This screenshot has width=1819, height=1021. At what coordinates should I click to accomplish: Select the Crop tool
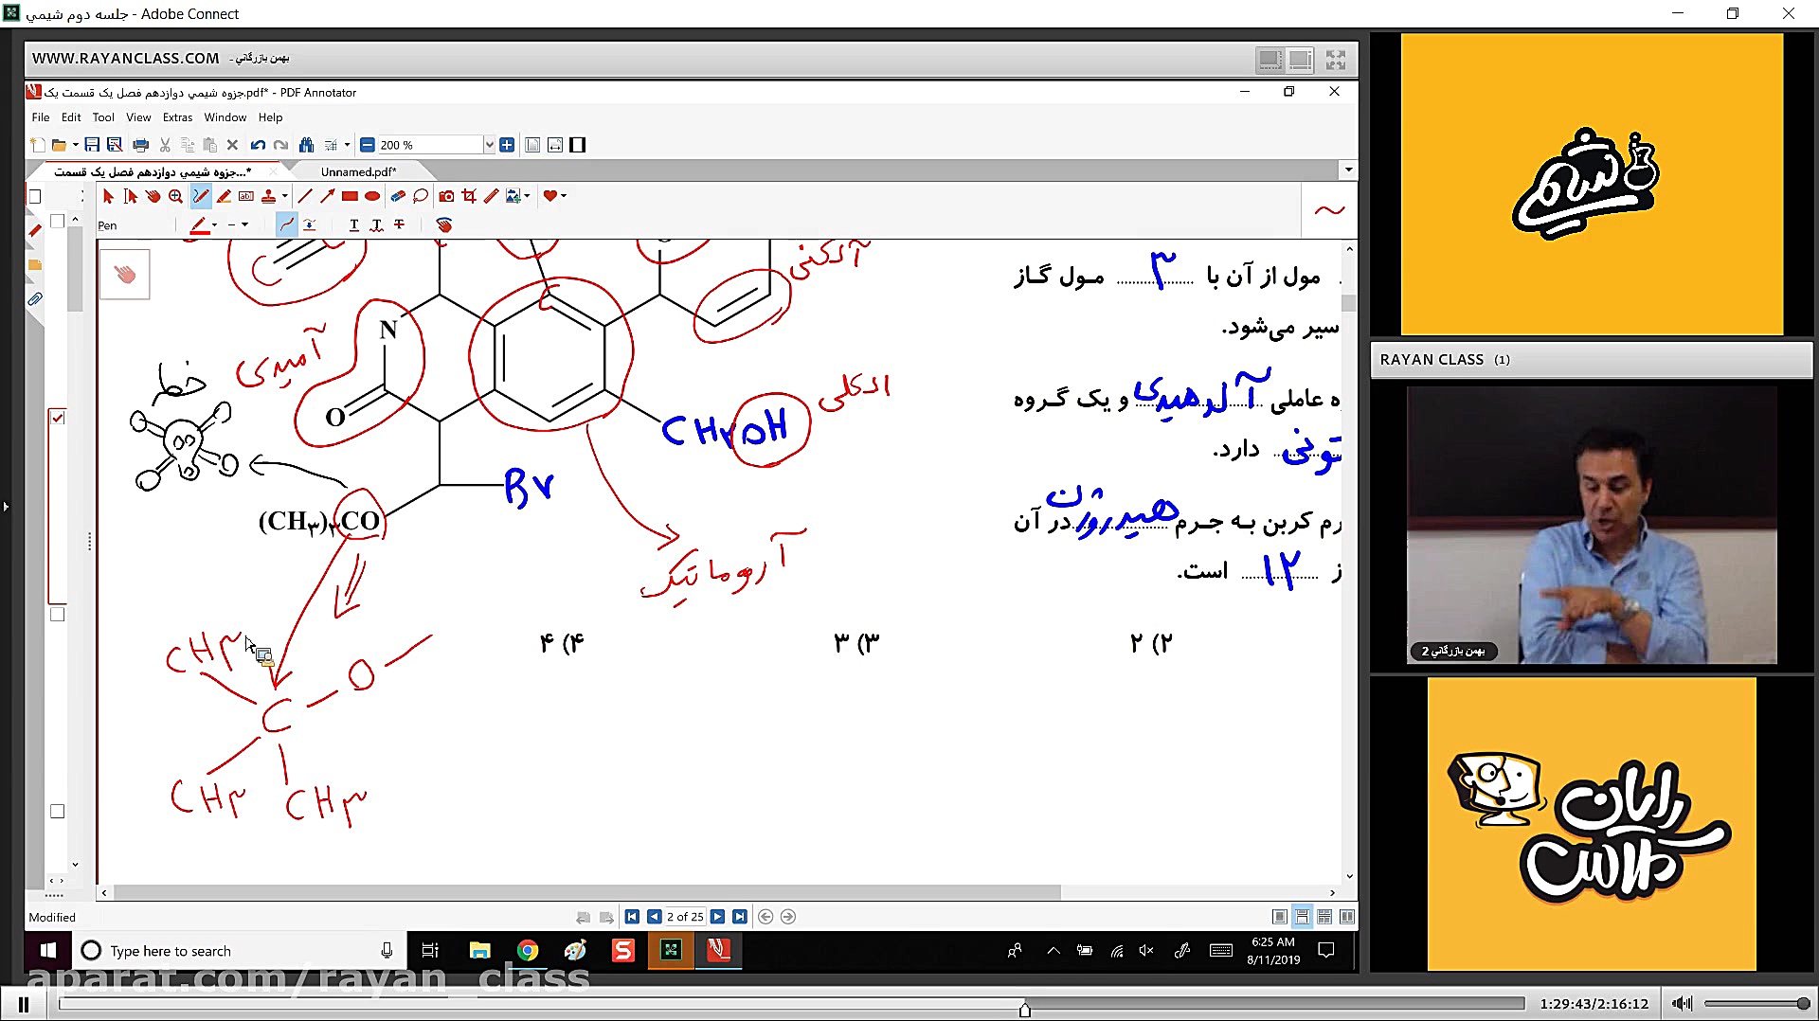tap(469, 196)
